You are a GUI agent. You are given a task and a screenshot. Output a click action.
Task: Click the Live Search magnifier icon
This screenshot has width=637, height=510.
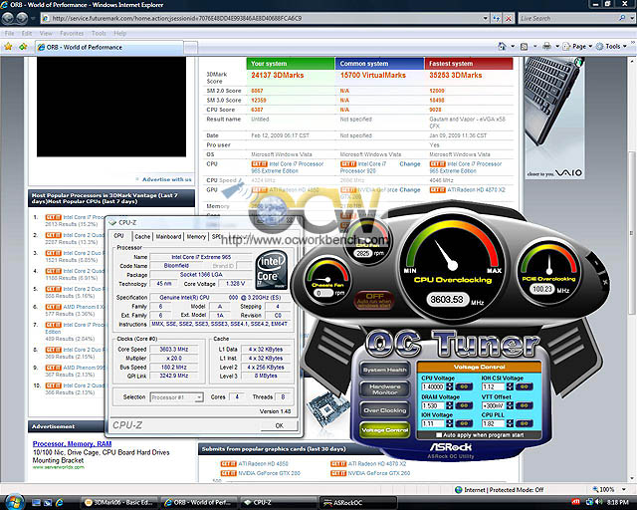pos(621,18)
